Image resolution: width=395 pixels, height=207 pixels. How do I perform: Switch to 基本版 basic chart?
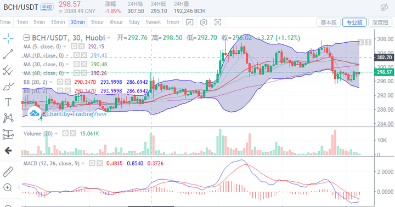point(329,22)
